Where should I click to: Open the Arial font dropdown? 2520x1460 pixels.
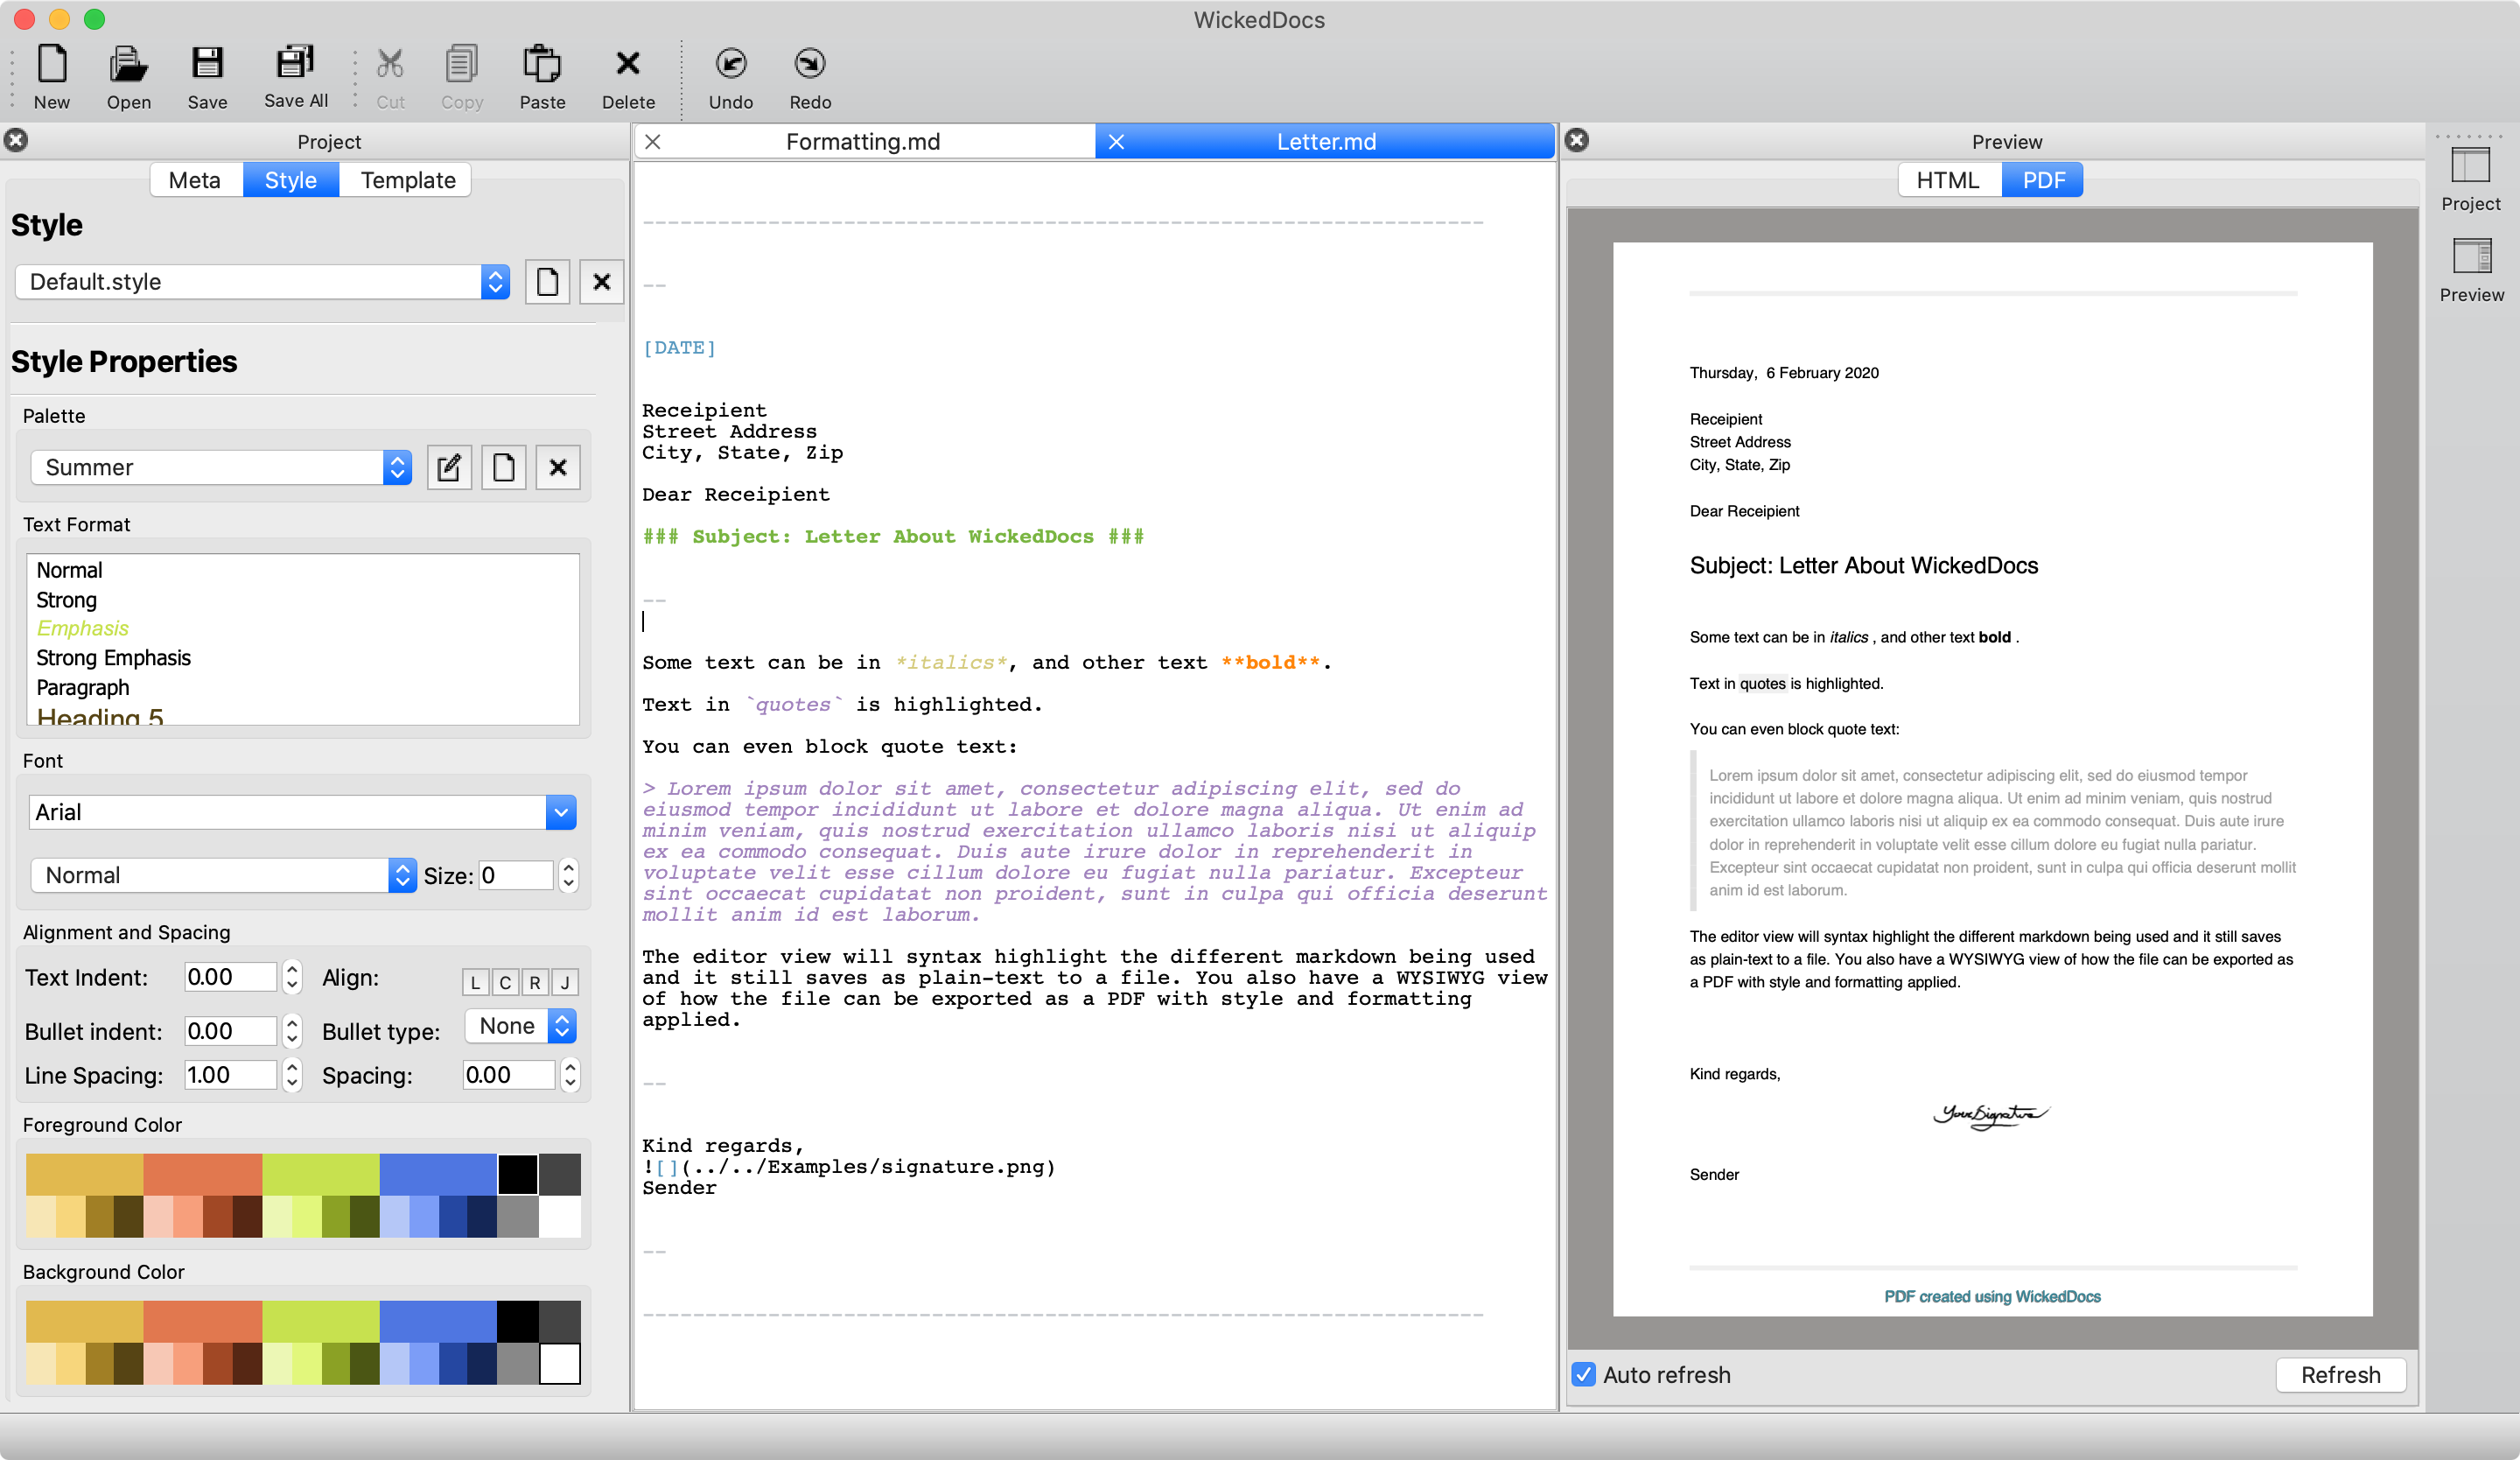[560, 812]
